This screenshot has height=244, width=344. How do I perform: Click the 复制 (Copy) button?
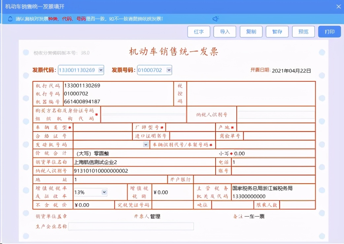point(251,32)
